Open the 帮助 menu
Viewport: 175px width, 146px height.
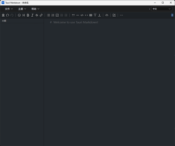(35, 9)
